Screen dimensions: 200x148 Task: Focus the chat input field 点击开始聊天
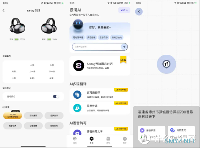point(96,47)
